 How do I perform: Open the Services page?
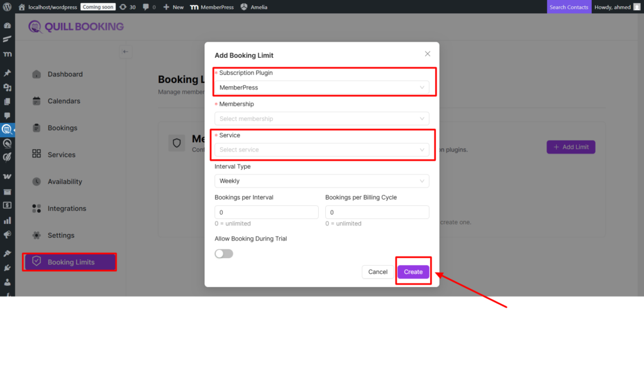pyautogui.click(x=61, y=155)
